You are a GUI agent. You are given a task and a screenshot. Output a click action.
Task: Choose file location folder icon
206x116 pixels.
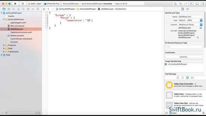(201, 28)
